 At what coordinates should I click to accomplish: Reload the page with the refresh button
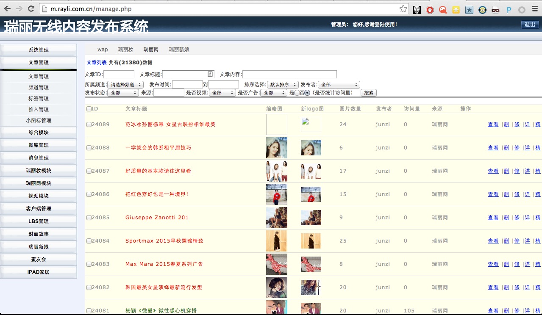(31, 9)
